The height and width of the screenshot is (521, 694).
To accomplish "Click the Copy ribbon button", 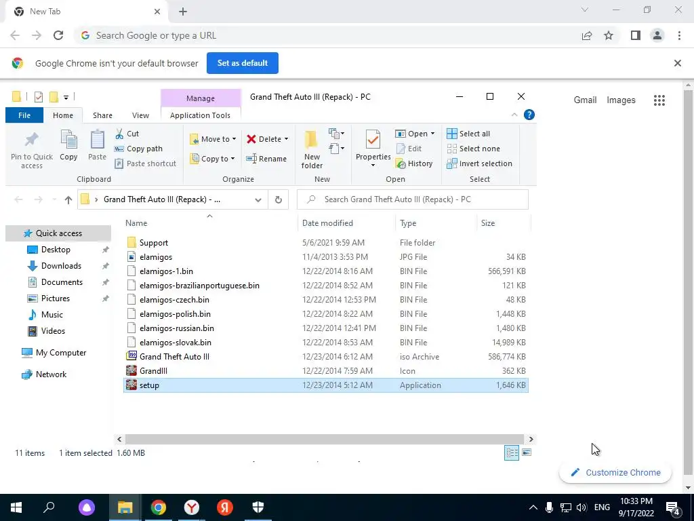I will pyautogui.click(x=68, y=146).
